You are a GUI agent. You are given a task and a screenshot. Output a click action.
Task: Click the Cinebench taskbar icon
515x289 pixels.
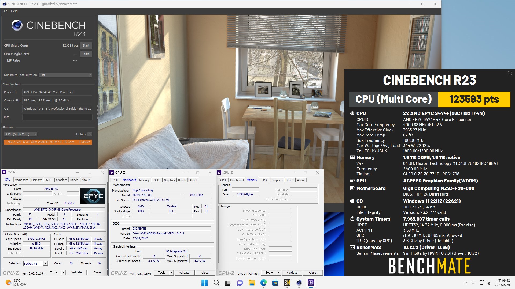point(299,283)
